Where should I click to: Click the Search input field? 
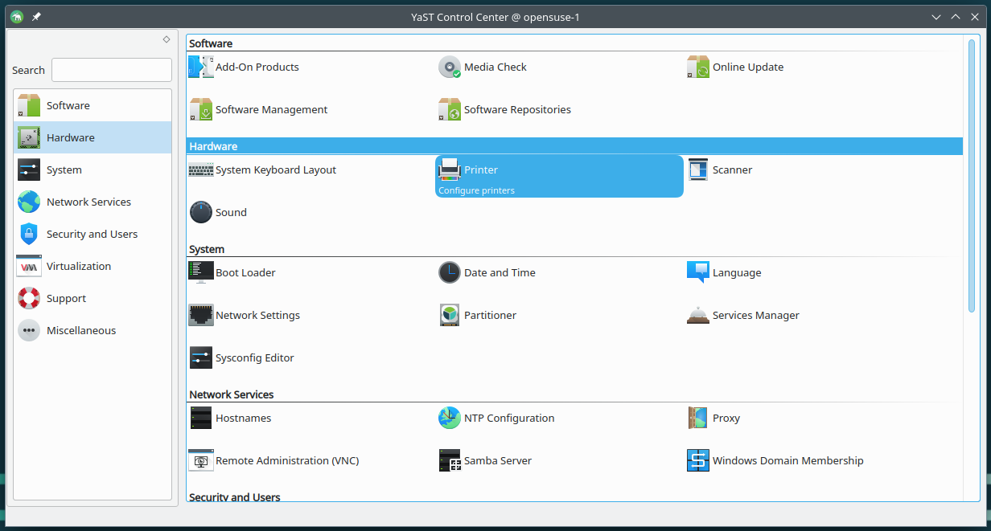pyautogui.click(x=112, y=71)
